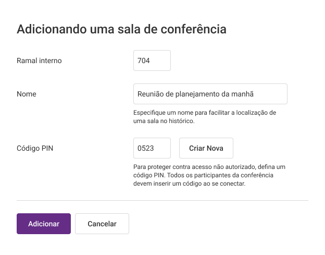The width and height of the screenshot is (325, 255).
Task: Click the Ramal interno label
Action: click(x=39, y=60)
